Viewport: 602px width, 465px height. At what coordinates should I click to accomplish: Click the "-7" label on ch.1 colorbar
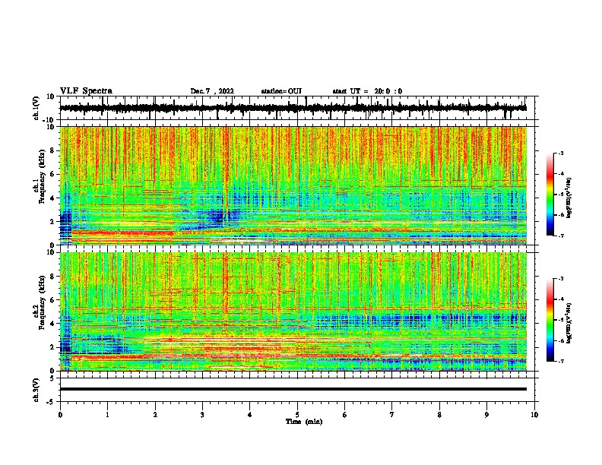(x=561, y=236)
